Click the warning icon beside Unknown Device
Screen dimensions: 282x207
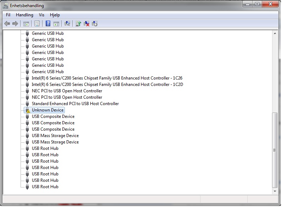click(27, 110)
